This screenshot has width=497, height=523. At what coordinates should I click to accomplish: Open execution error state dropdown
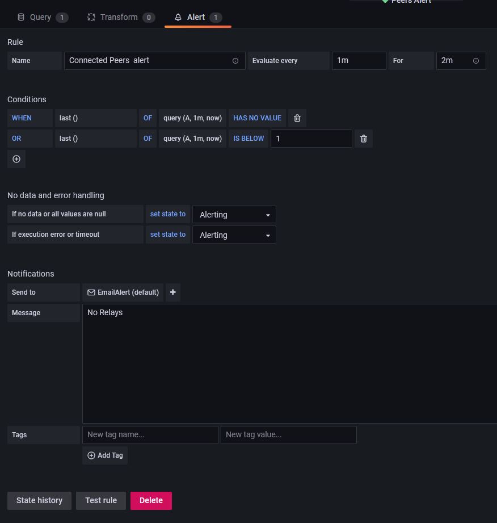tap(234, 235)
